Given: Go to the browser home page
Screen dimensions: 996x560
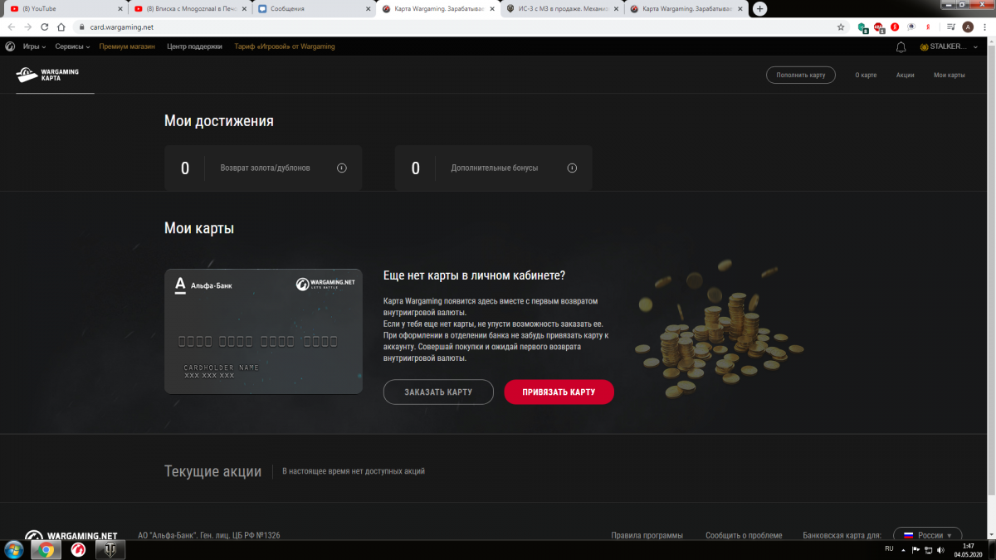Looking at the screenshot, I should (61, 27).
